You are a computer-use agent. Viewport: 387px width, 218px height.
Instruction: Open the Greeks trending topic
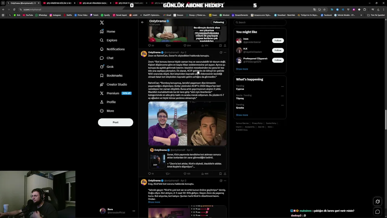pos(240,108)
